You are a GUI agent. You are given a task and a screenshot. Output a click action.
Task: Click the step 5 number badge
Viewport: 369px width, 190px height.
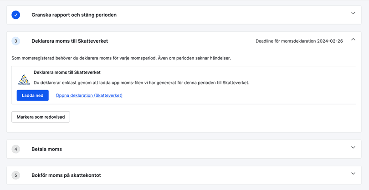coord(16,175)
